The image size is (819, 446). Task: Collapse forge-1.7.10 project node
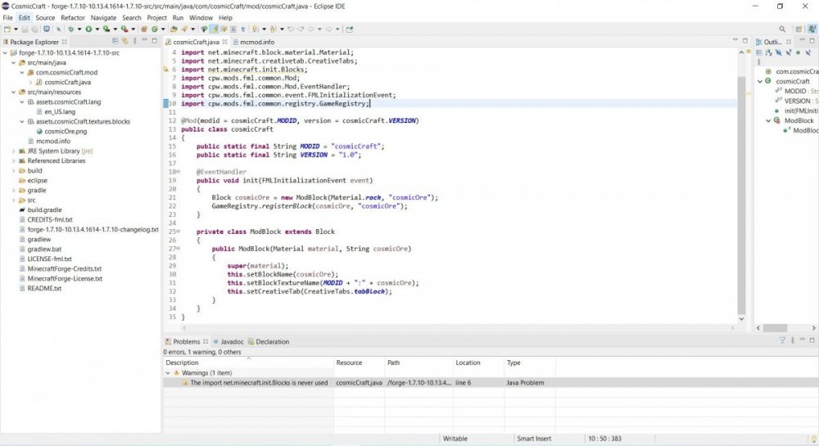point(5,52)
